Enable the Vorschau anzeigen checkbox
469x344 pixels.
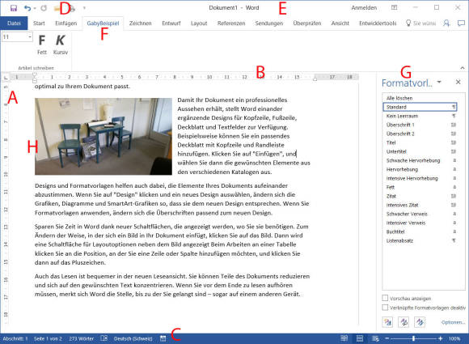pyautogui.click(x=385, y=298)
